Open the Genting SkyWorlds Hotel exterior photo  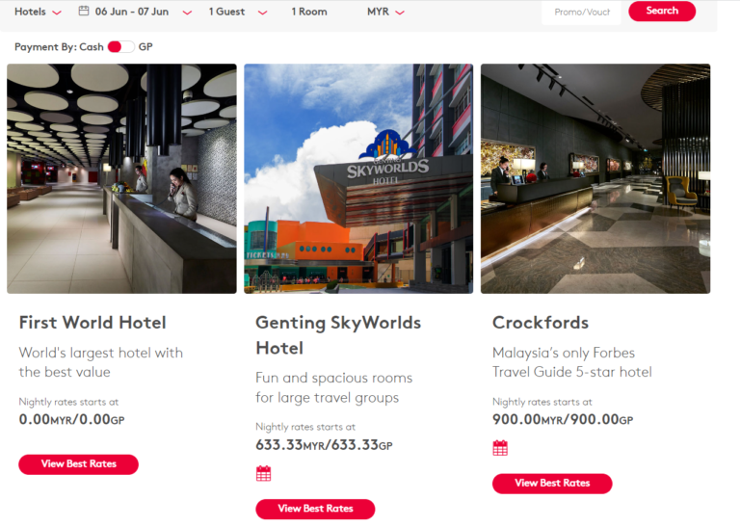[x=358, y=179]
